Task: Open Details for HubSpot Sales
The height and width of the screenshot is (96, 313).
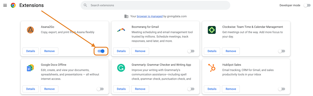Action: tap(212, 89)
